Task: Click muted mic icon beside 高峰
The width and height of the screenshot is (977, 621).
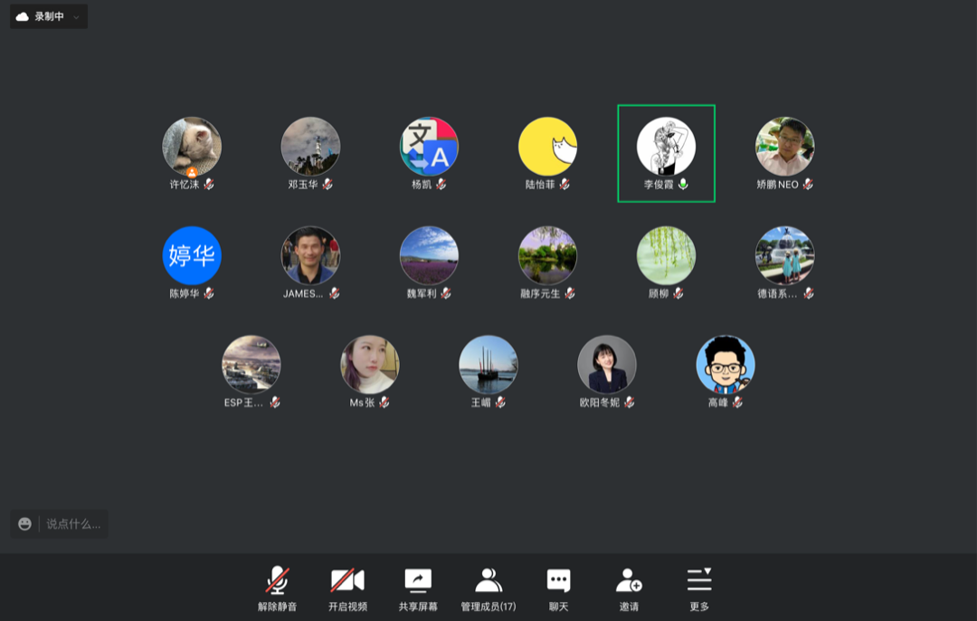Action: pyautogui.click(x=737, y=403)
